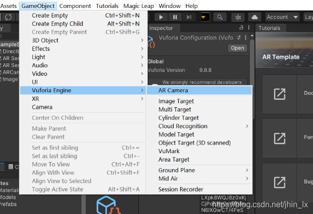Select Object Target (3D scanned)

pyautogui.click(x=199, y=143)
